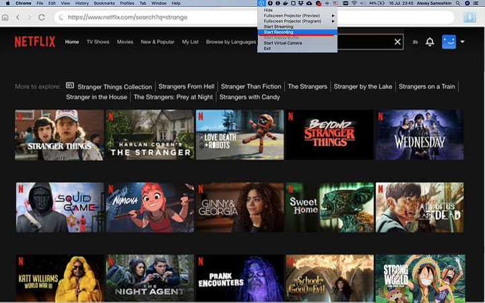This screenshot has height=303, width=485.
Task: Reload the page in Chrome
Action: (42, 18)
